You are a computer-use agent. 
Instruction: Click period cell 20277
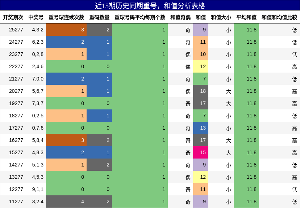16,91
